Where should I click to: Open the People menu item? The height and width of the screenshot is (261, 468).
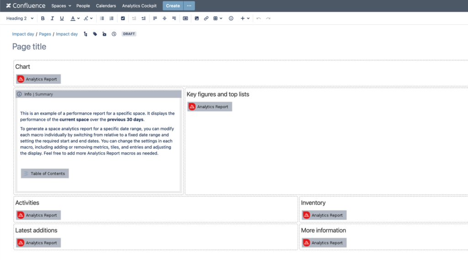(83, 5)
